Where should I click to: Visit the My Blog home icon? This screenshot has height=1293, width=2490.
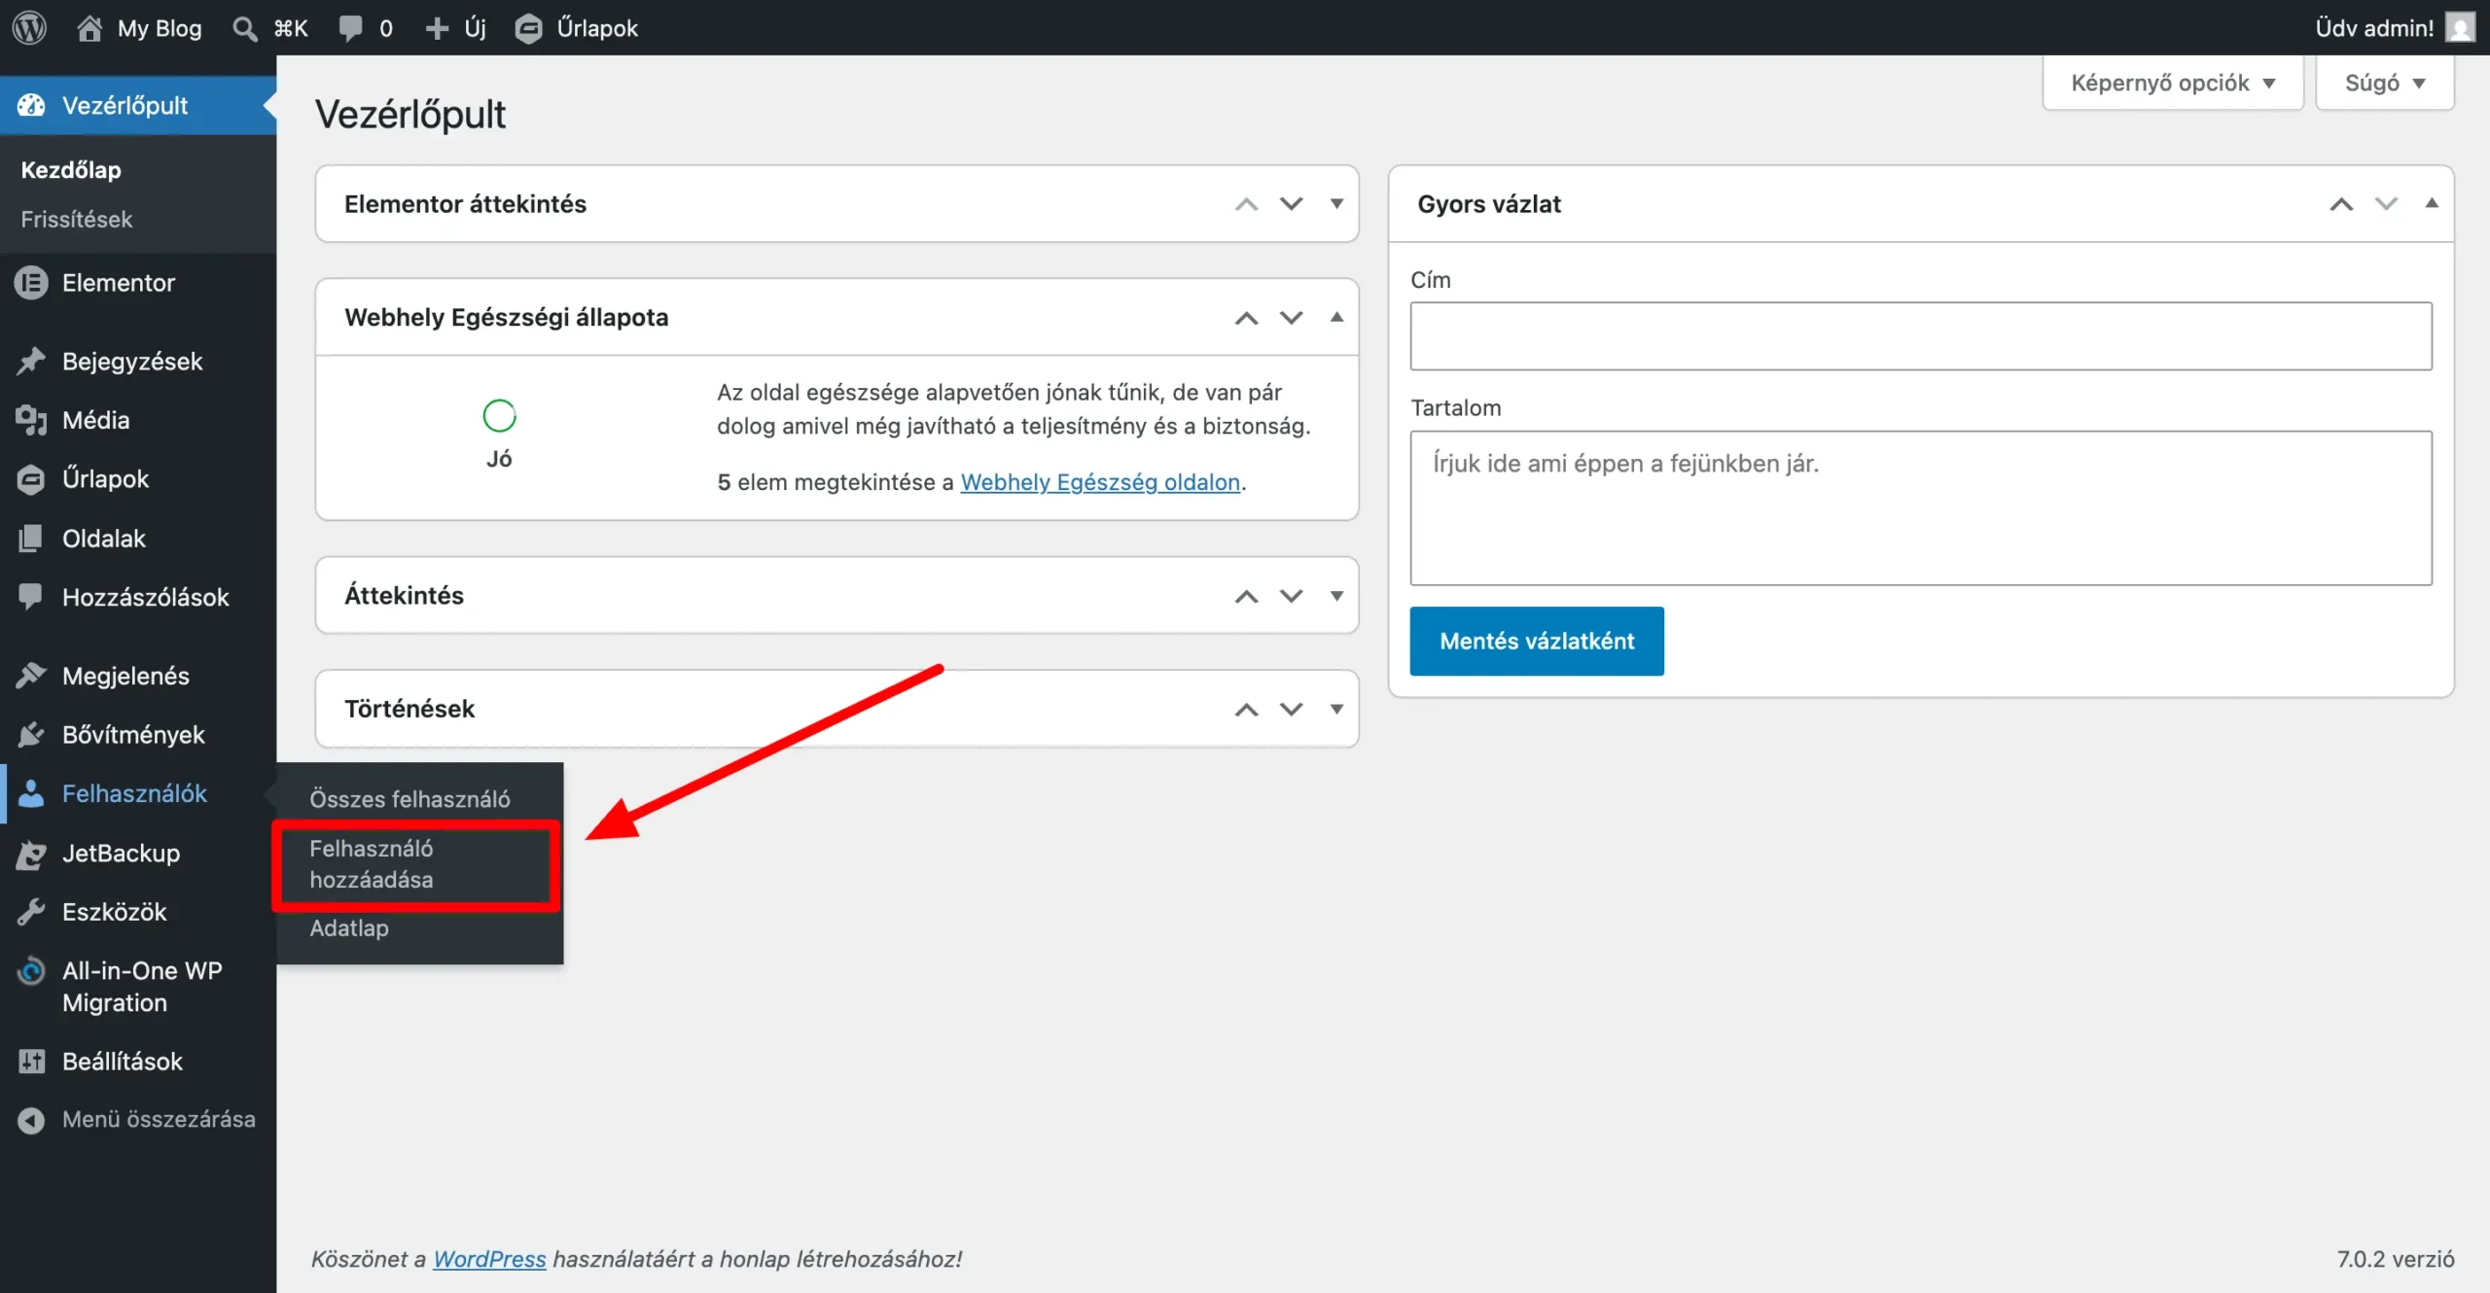click(x=89, y=27)
